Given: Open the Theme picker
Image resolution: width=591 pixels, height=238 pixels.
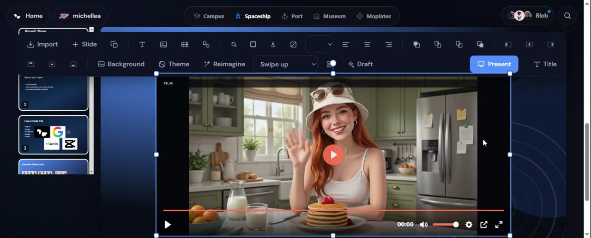Looking at the screenshot, I should pos(174,64).
